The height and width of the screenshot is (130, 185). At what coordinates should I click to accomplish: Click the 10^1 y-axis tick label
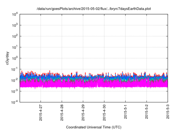pyautogui.click(x=15, y=47)
